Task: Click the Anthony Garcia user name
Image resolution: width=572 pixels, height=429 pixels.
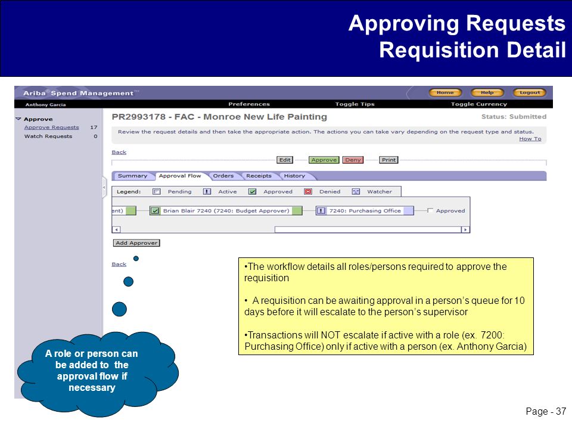Action: coord(46,105)
